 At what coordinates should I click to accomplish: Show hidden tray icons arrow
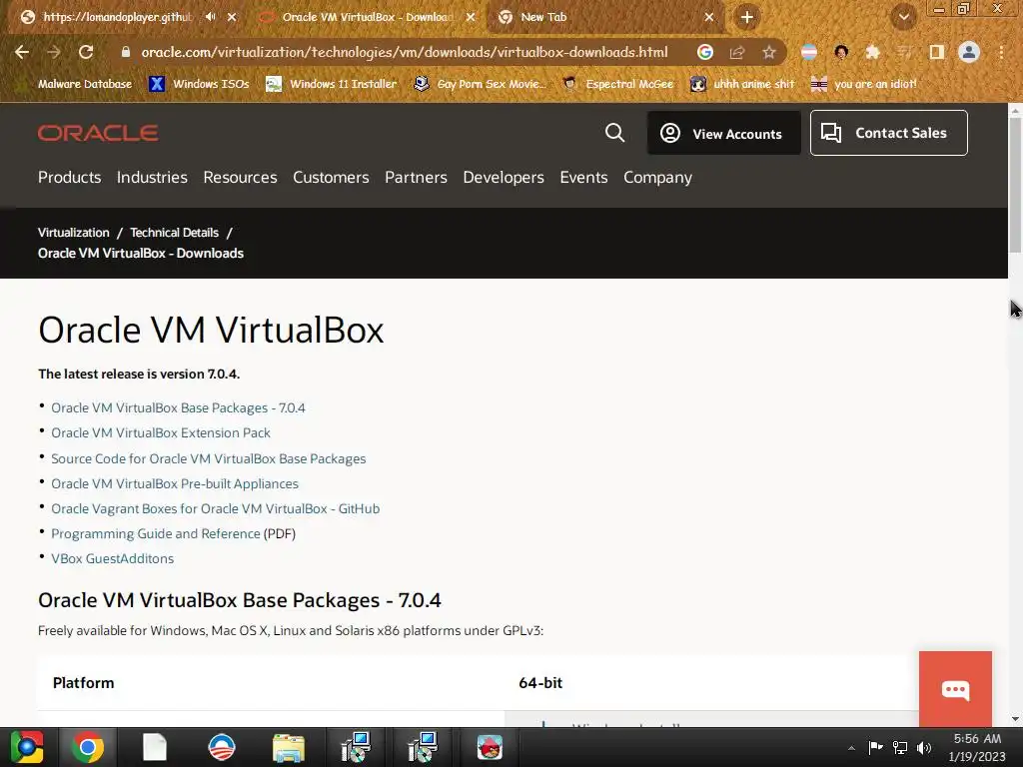(851, 748)
